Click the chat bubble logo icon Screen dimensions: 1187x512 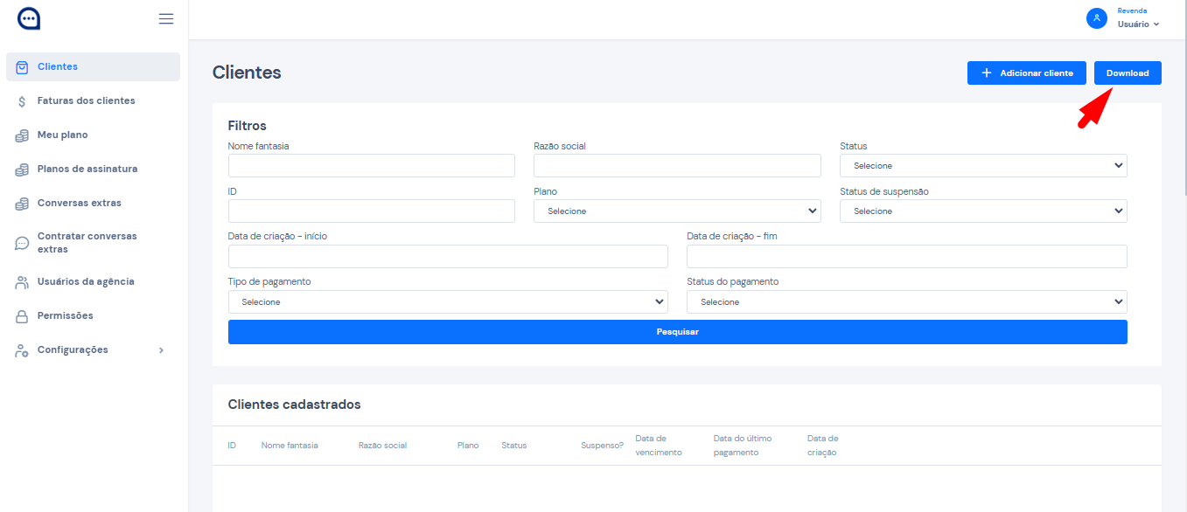pyautogui.click(x=29, y=18)
